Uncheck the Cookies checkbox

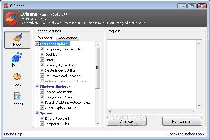tap(42, 54)
